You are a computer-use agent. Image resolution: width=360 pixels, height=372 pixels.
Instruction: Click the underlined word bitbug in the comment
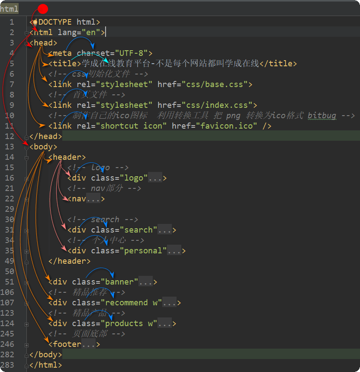(x=322, y=116)
